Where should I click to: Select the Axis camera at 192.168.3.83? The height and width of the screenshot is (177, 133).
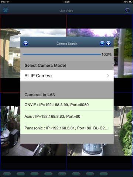(67, 117)
